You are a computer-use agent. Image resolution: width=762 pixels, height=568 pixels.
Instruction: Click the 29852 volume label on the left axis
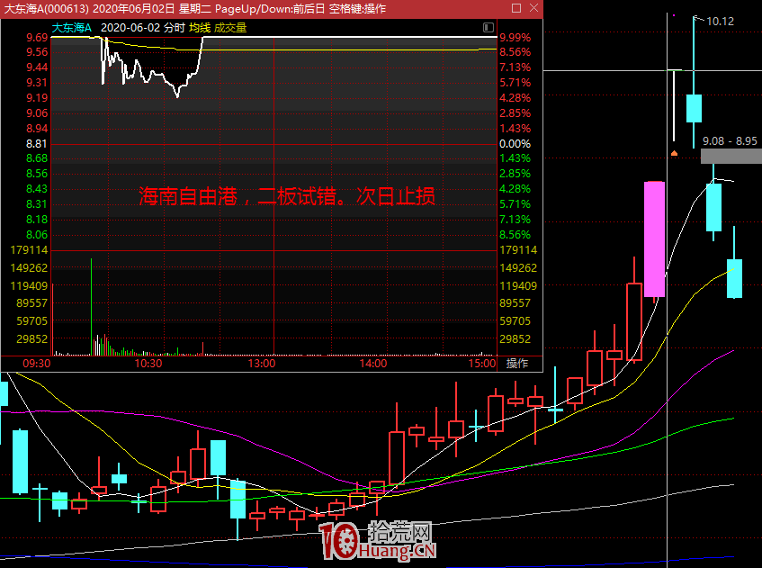[x=32, y=339]
